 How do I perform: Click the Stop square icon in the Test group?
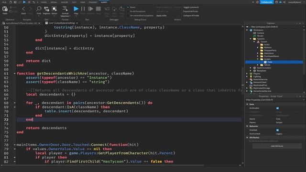(98, 9)
